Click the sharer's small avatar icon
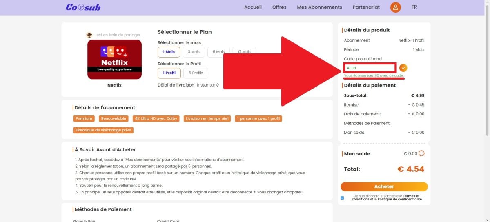Image resolution: width=490 pixels, height=222 pixels. 89,35
